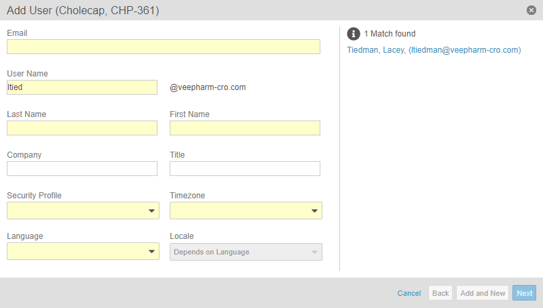Open the Language dropdown list

tap(83, 251)
